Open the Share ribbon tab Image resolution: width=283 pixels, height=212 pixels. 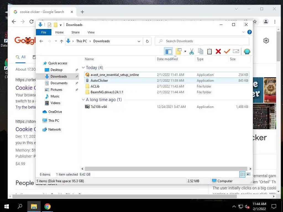tap(75, 32)
